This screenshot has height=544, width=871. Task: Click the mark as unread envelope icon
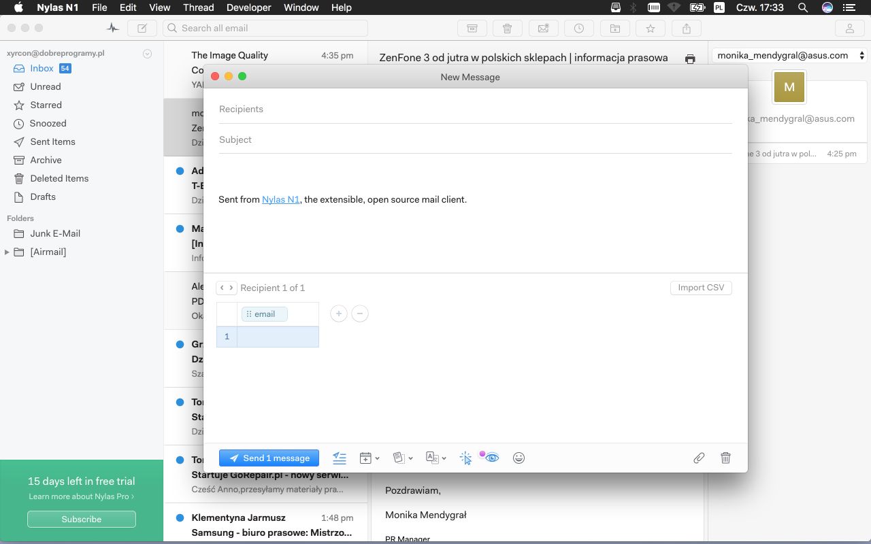pos(543,29)
